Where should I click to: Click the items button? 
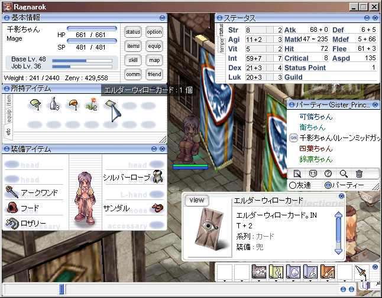pyautogui.click(x=133, y=46)
